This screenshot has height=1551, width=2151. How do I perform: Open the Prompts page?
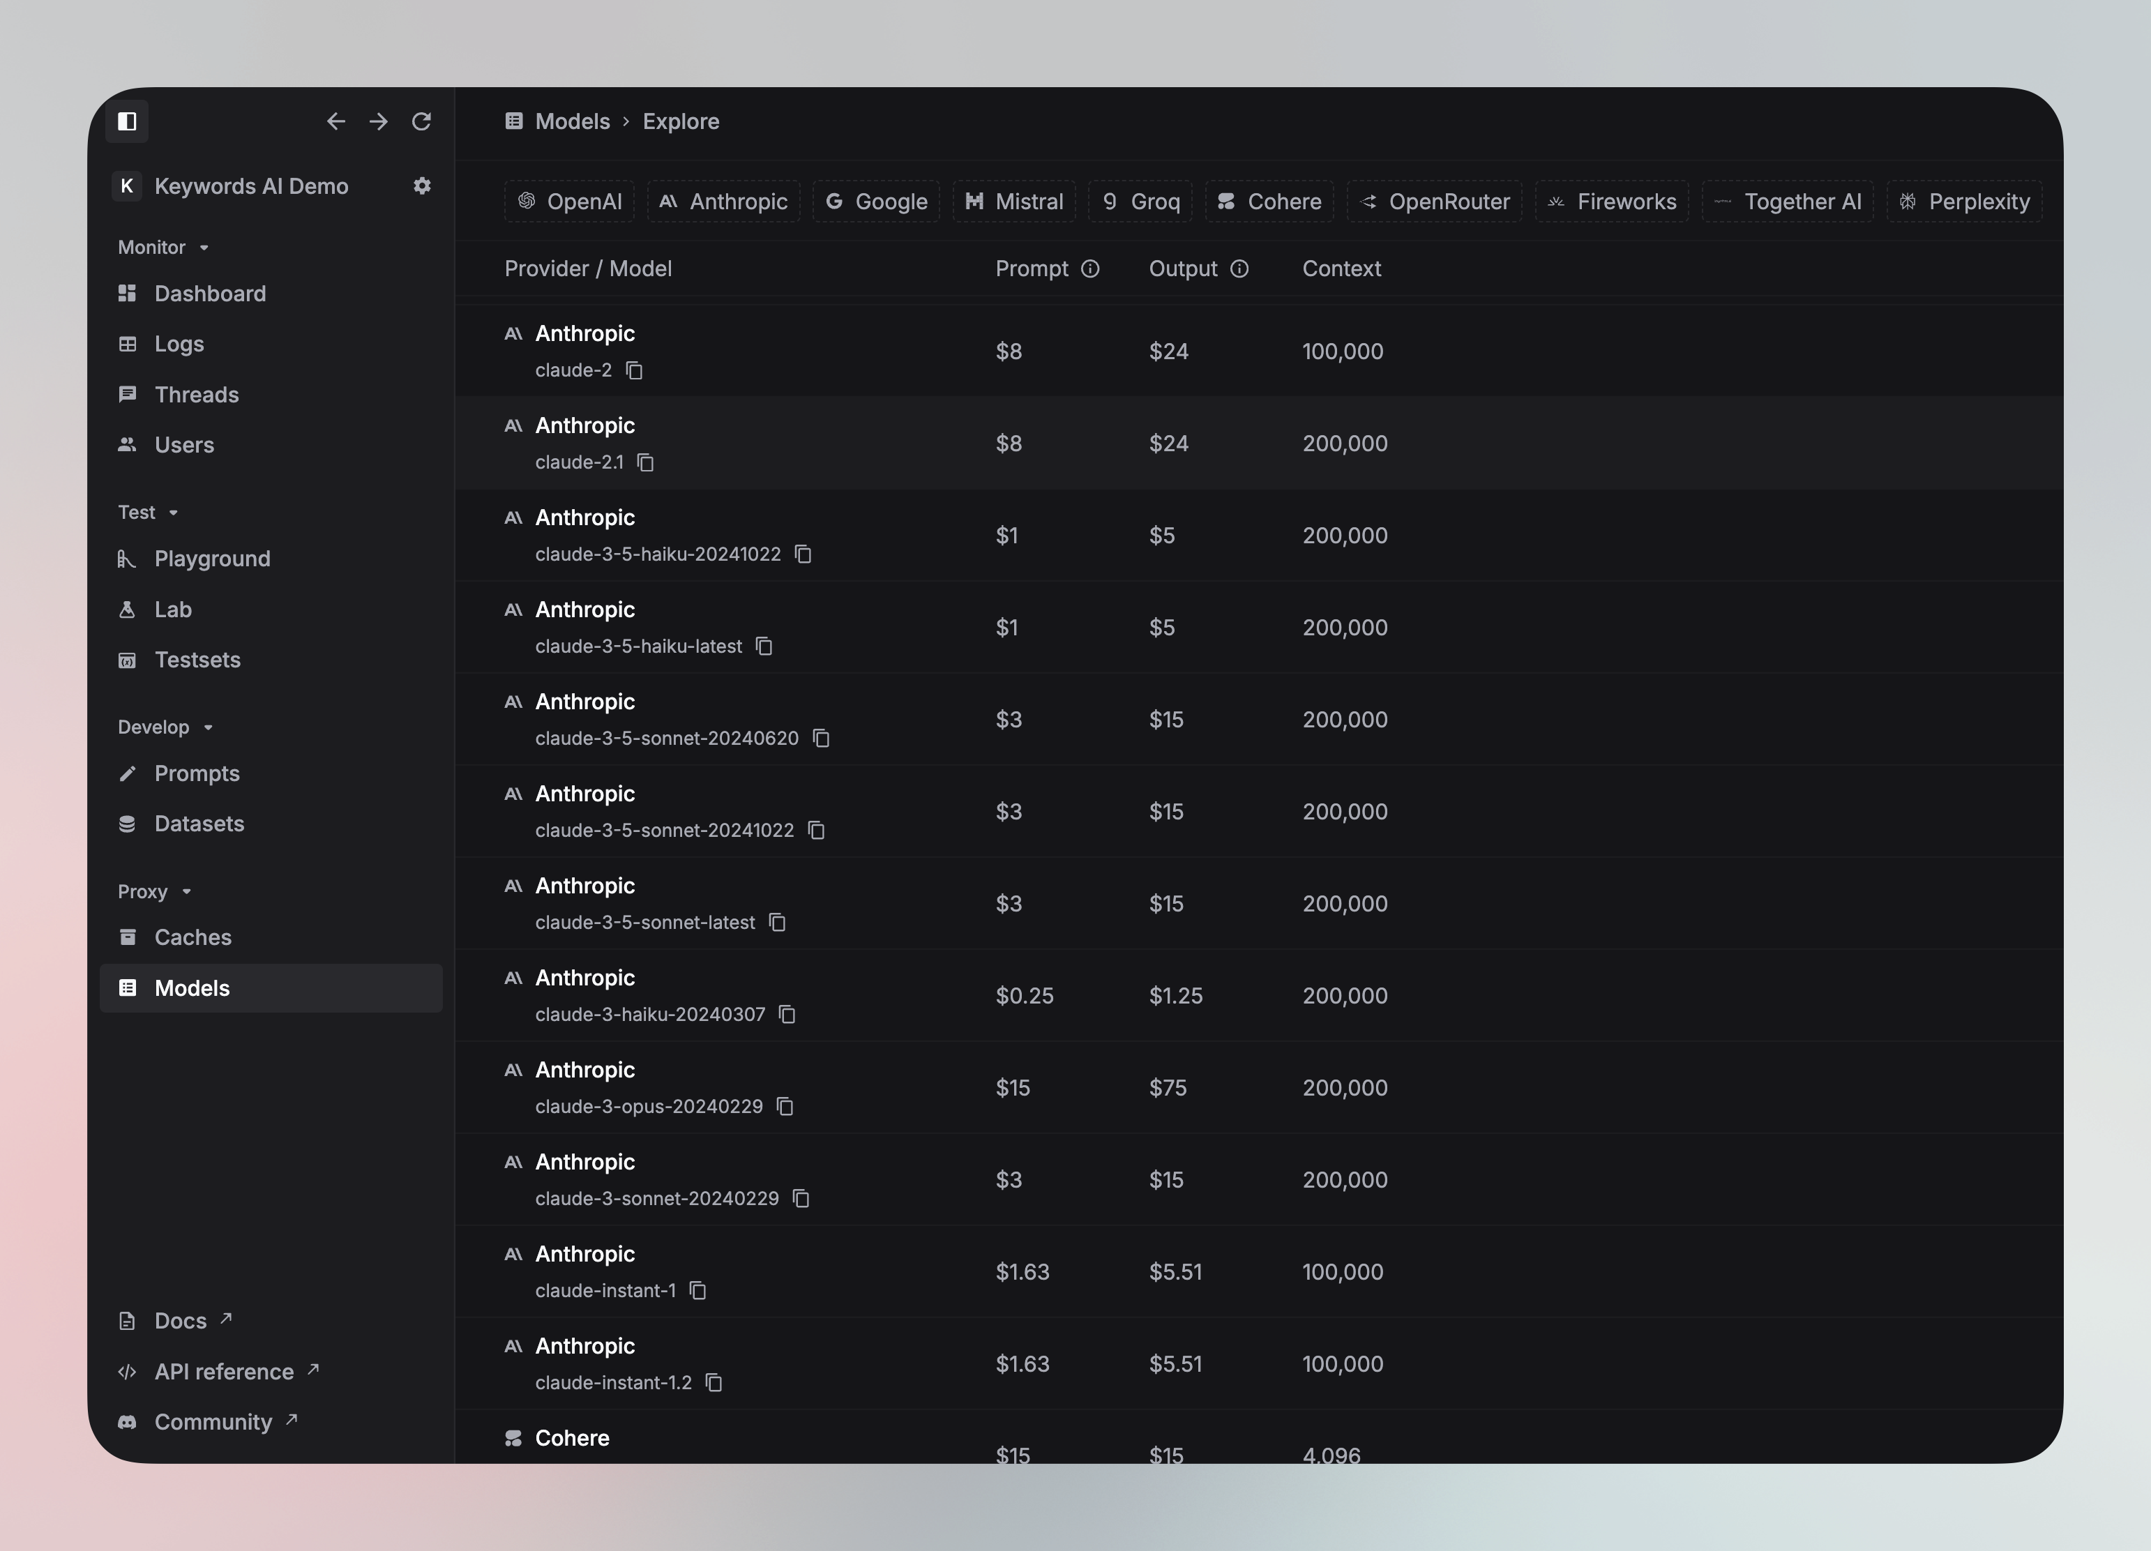[271, 773]
